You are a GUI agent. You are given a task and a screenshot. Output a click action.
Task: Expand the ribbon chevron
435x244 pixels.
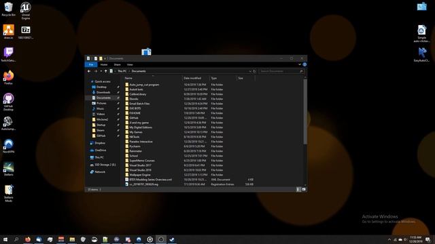pyautogui.click(x=299, y=64)
